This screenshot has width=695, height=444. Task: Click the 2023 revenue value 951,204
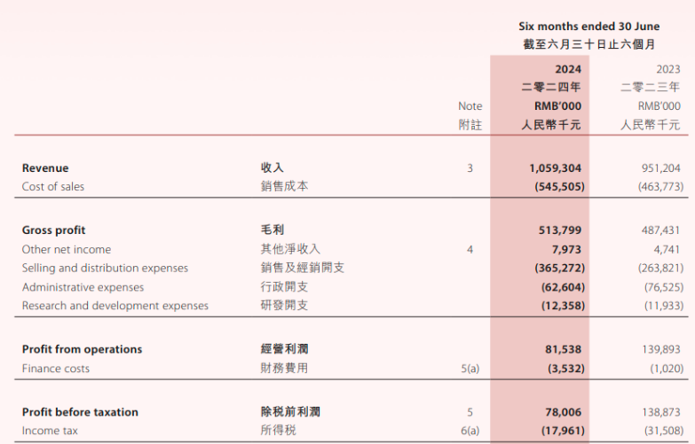point(660,168)
